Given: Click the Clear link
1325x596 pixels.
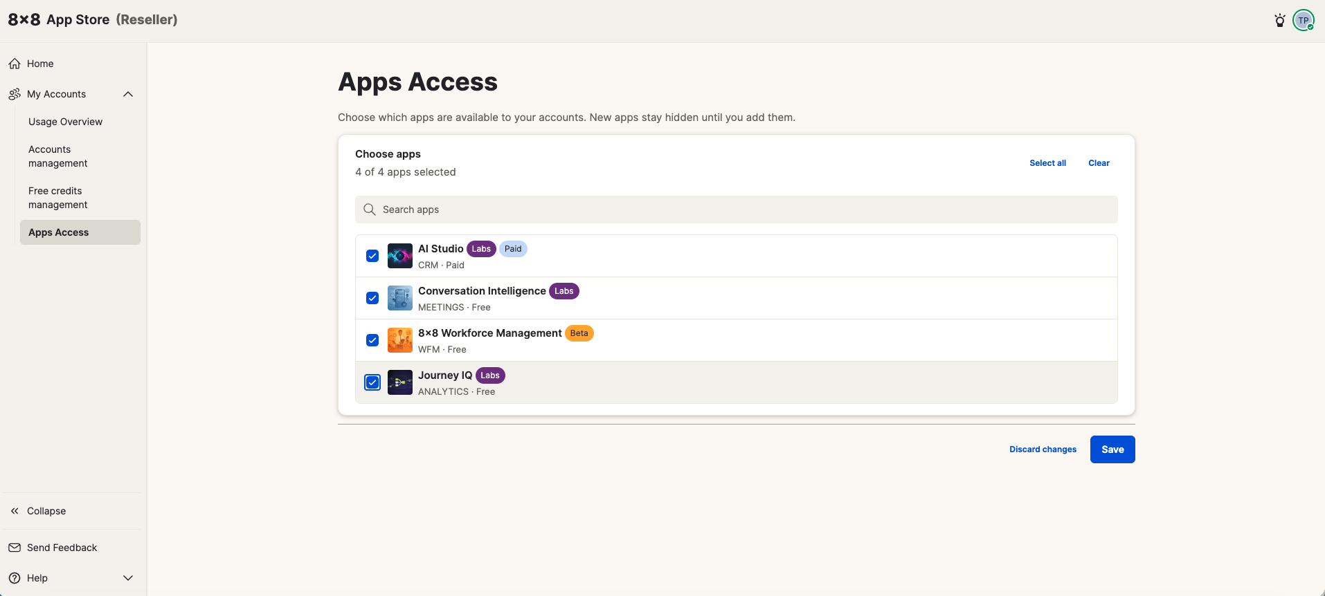Looking at the screenshot, I should coord(1099,163).
